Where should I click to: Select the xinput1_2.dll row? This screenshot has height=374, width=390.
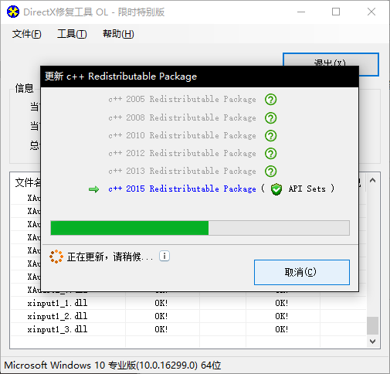[x=188, y=316]
